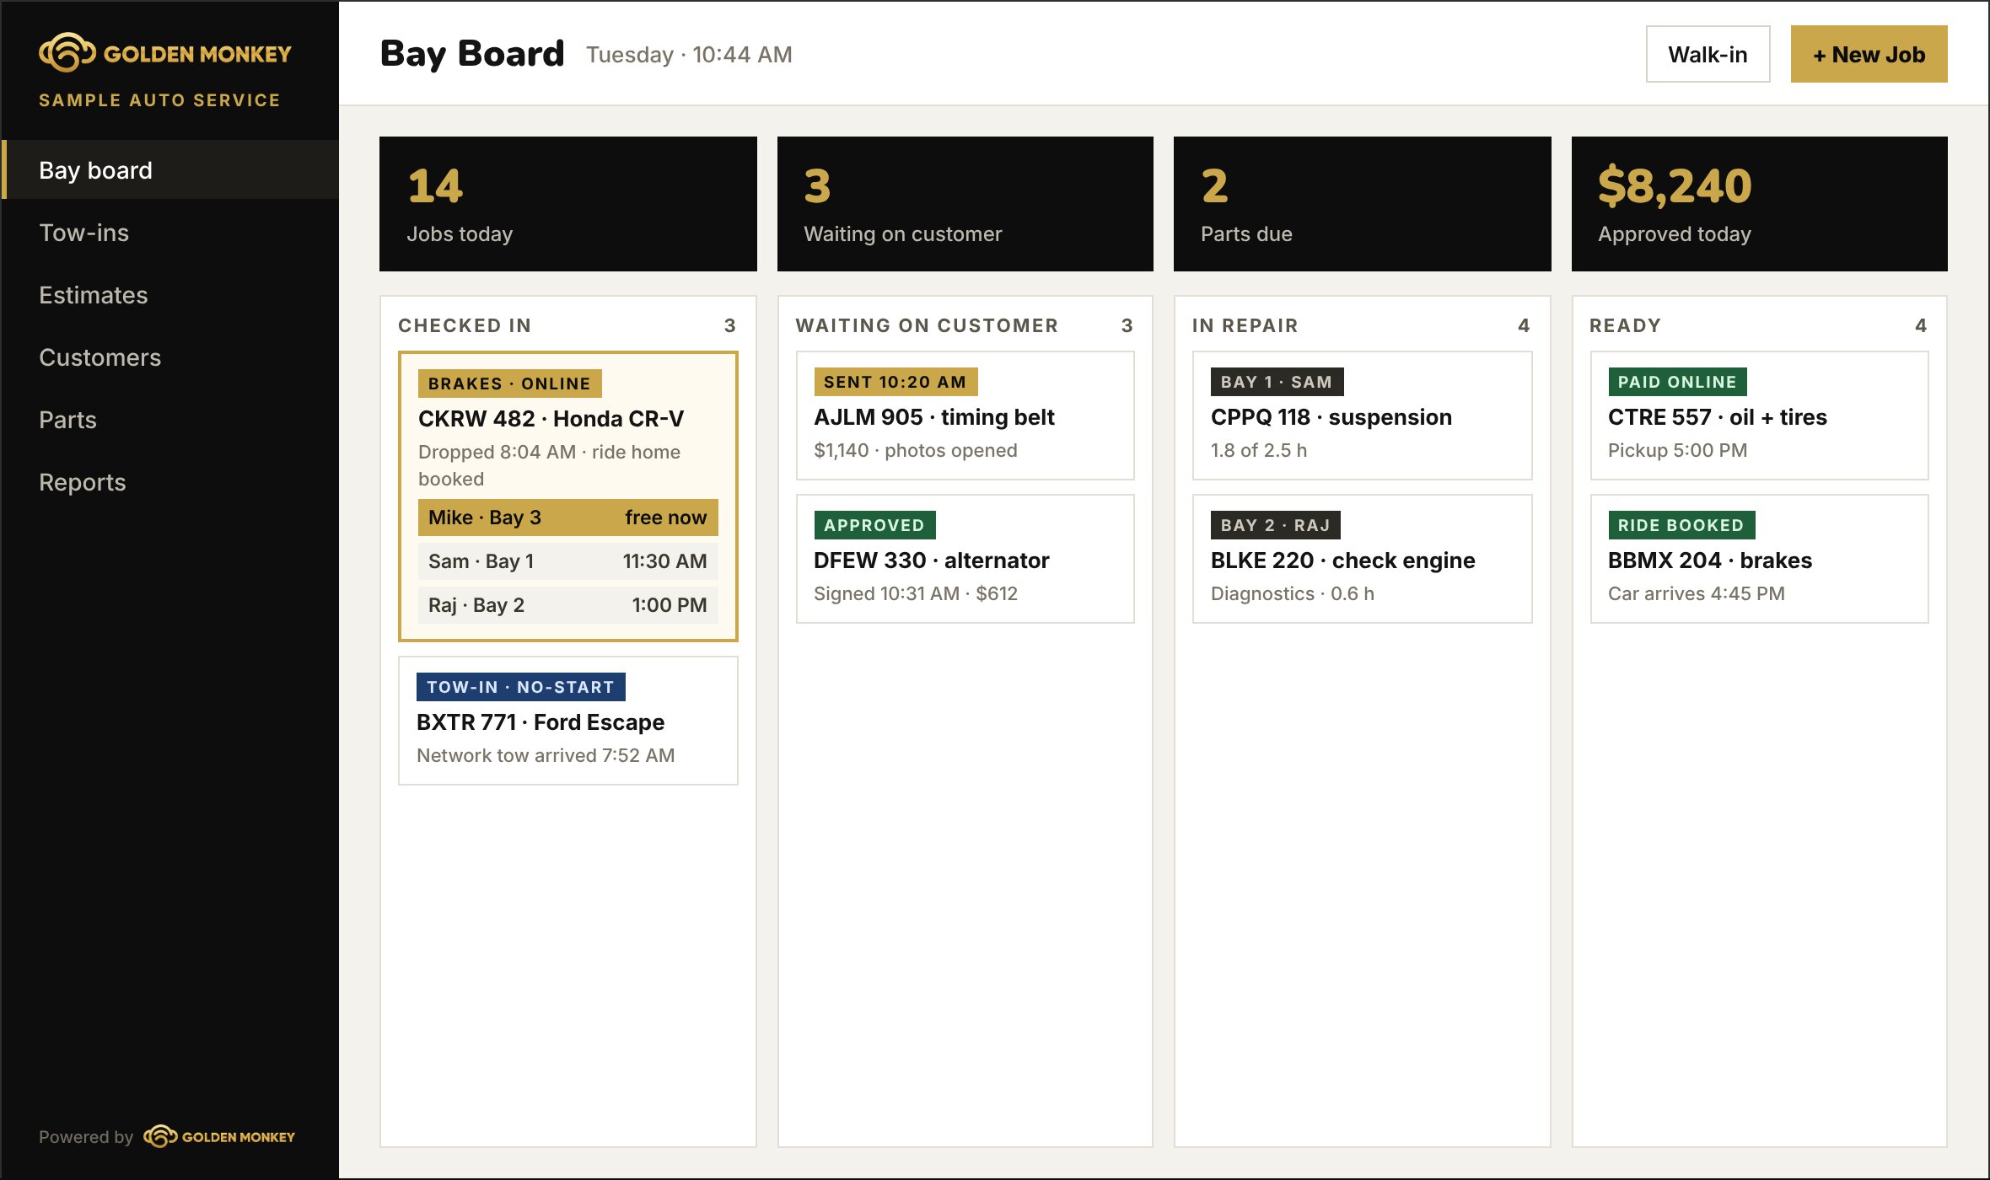Open the CTRE 557 oil + tires card

coord(1759,416)
